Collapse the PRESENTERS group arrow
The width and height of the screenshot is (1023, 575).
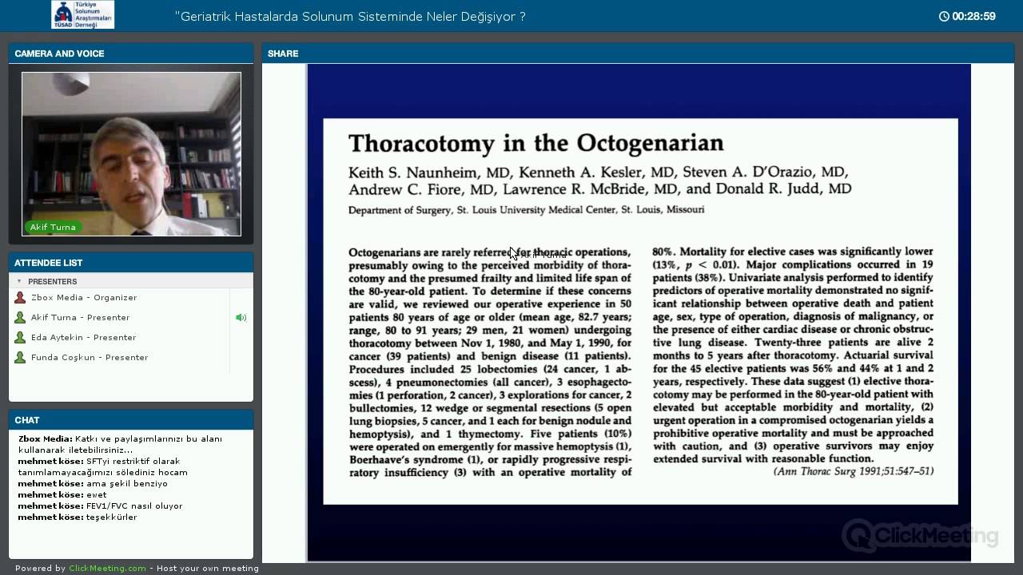(x=19, y=282)
